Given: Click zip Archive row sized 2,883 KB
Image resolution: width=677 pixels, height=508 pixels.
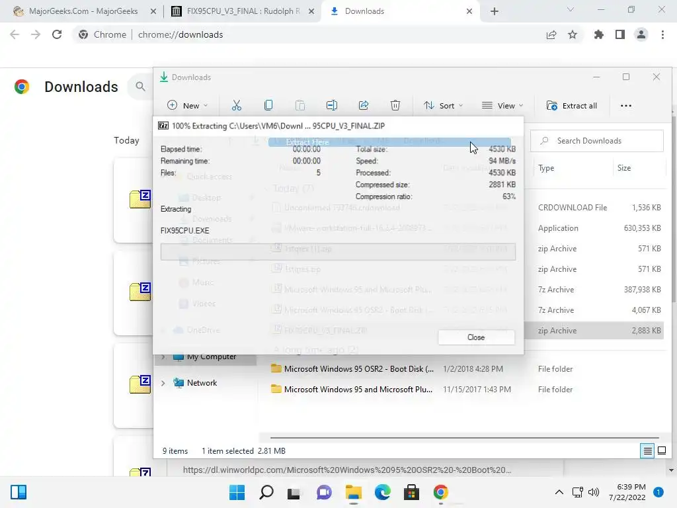Looking at the screenshot, I should [595, 331].
